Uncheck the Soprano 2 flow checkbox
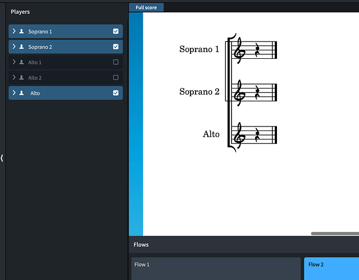 pyautogui.click(x=116, y=46)
